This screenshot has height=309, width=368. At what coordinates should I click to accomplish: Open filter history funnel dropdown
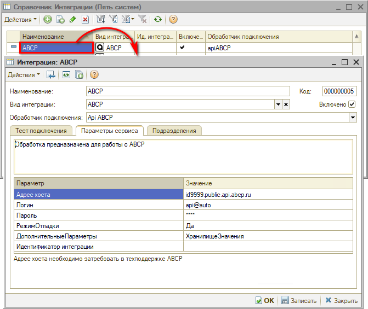click(x=128, y=19)
